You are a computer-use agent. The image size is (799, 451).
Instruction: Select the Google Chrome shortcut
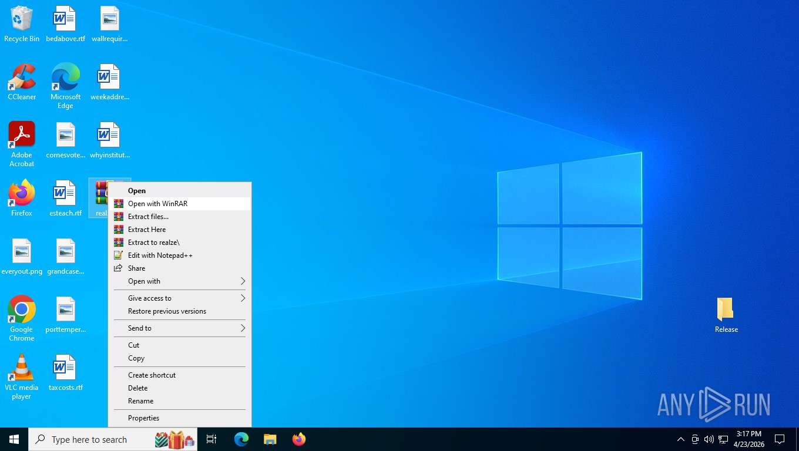[x=22, y=318]
